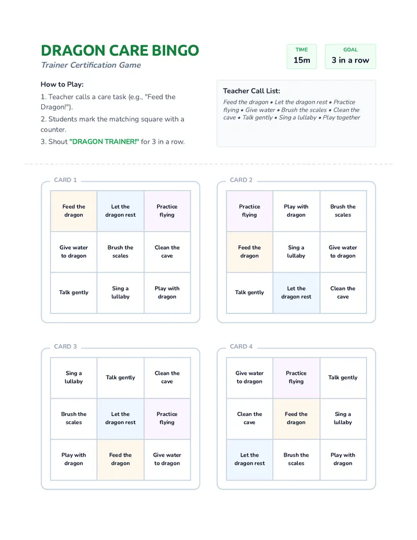Select Play with dragon on Card 1
417x540 pixels.
167,293
